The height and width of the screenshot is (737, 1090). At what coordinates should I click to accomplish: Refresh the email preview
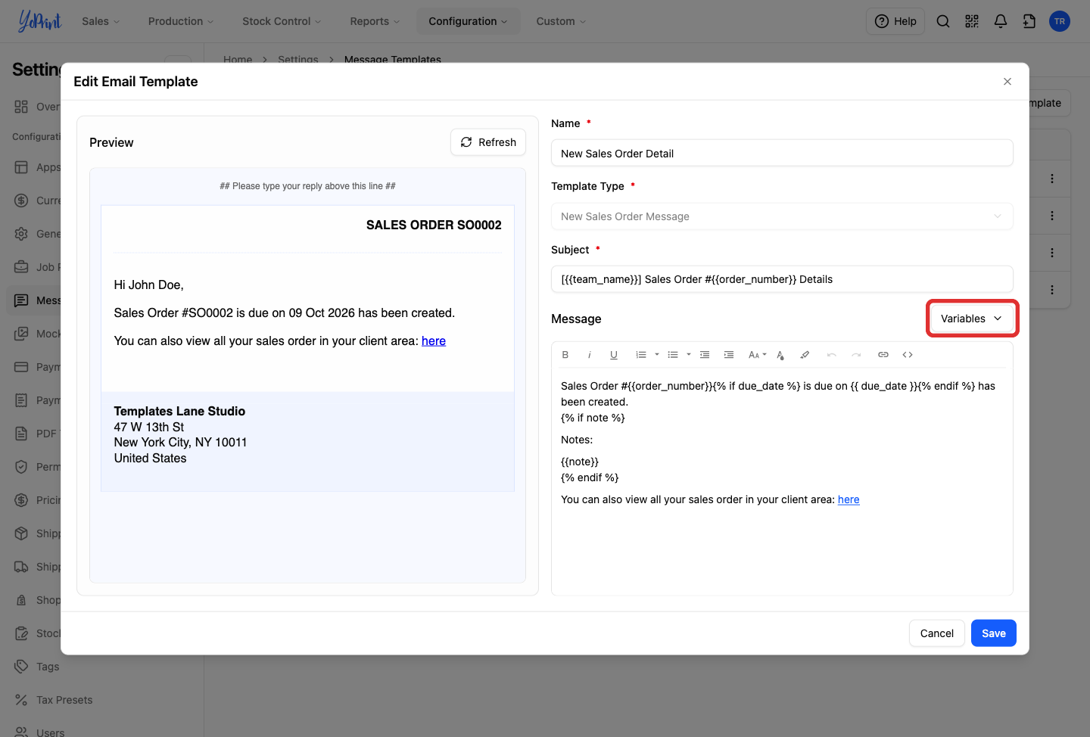pos(488,142)
